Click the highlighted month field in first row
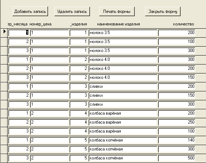The width and height of the screenshot is (206, 163). click(19, 33)
